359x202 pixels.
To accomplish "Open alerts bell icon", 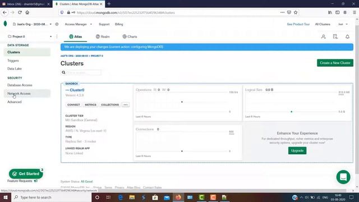I will coord(347,36).
